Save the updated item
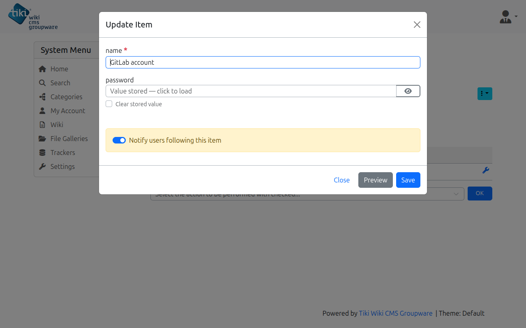 pyautogui.click(x=408, y=180)
